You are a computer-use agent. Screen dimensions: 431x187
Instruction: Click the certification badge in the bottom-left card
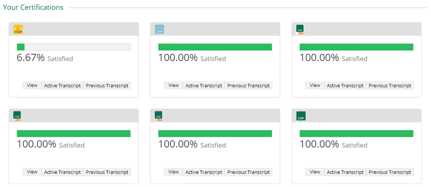[18, 116]
